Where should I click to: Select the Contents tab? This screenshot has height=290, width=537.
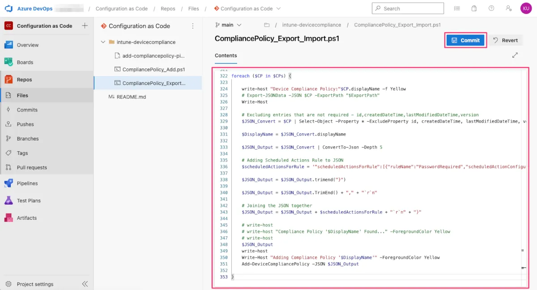tap(226, 55)
